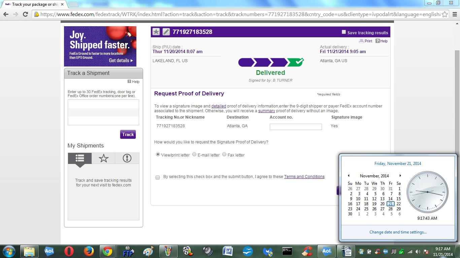Open Change date and time settings
Screen dimensions: 460x258
click(398, 232)
